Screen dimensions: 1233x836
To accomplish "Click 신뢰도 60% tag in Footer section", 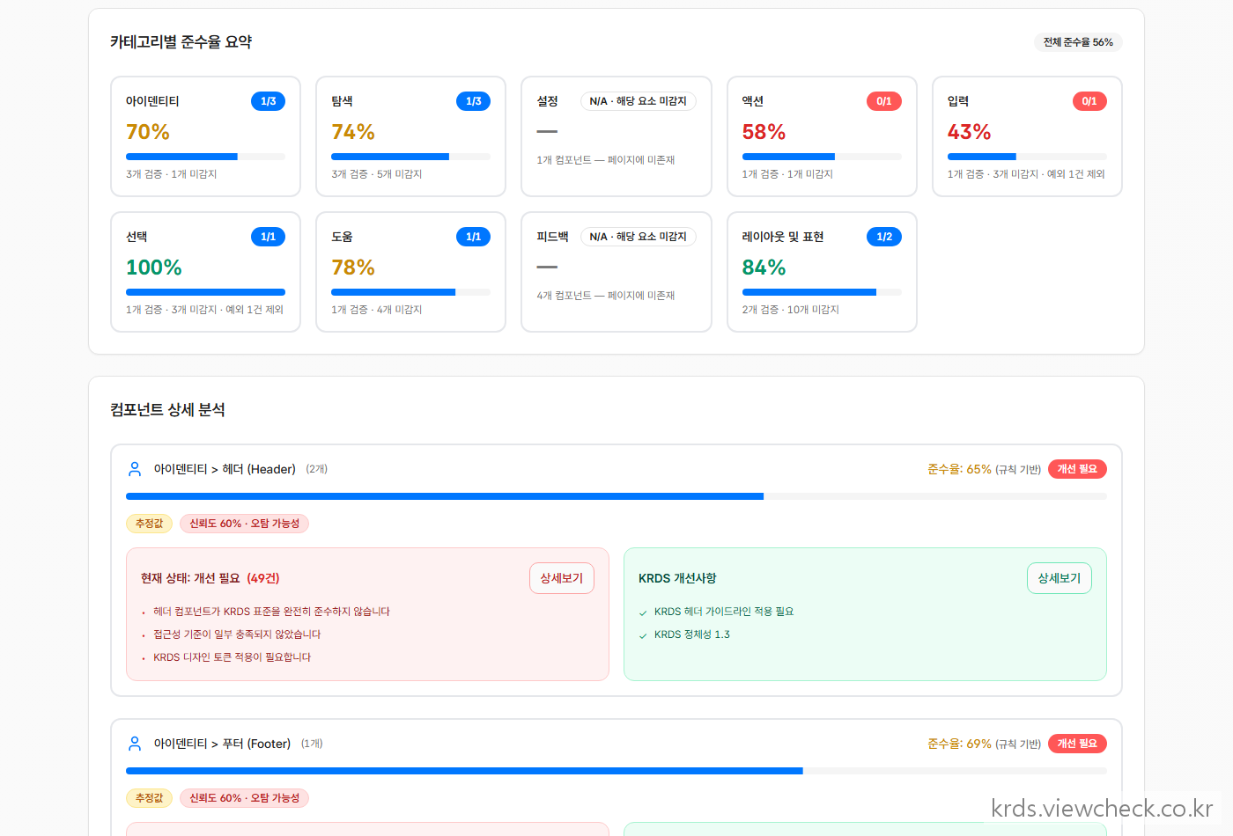I will [244, 798].
